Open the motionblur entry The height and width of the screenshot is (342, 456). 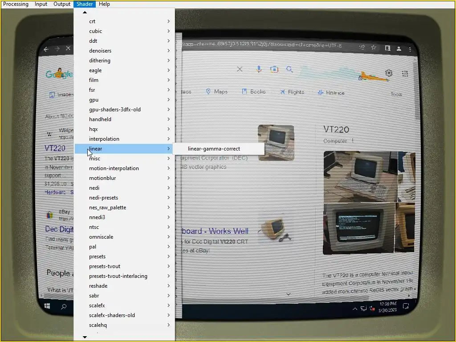click(125, 178)
